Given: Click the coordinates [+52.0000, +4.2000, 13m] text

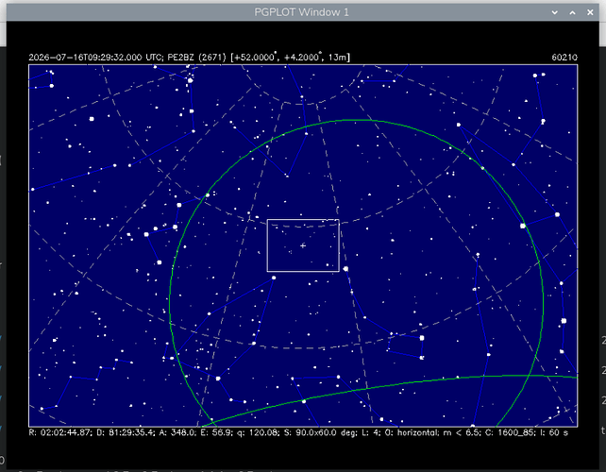Looking at the screenshot, I should (290, 58).
